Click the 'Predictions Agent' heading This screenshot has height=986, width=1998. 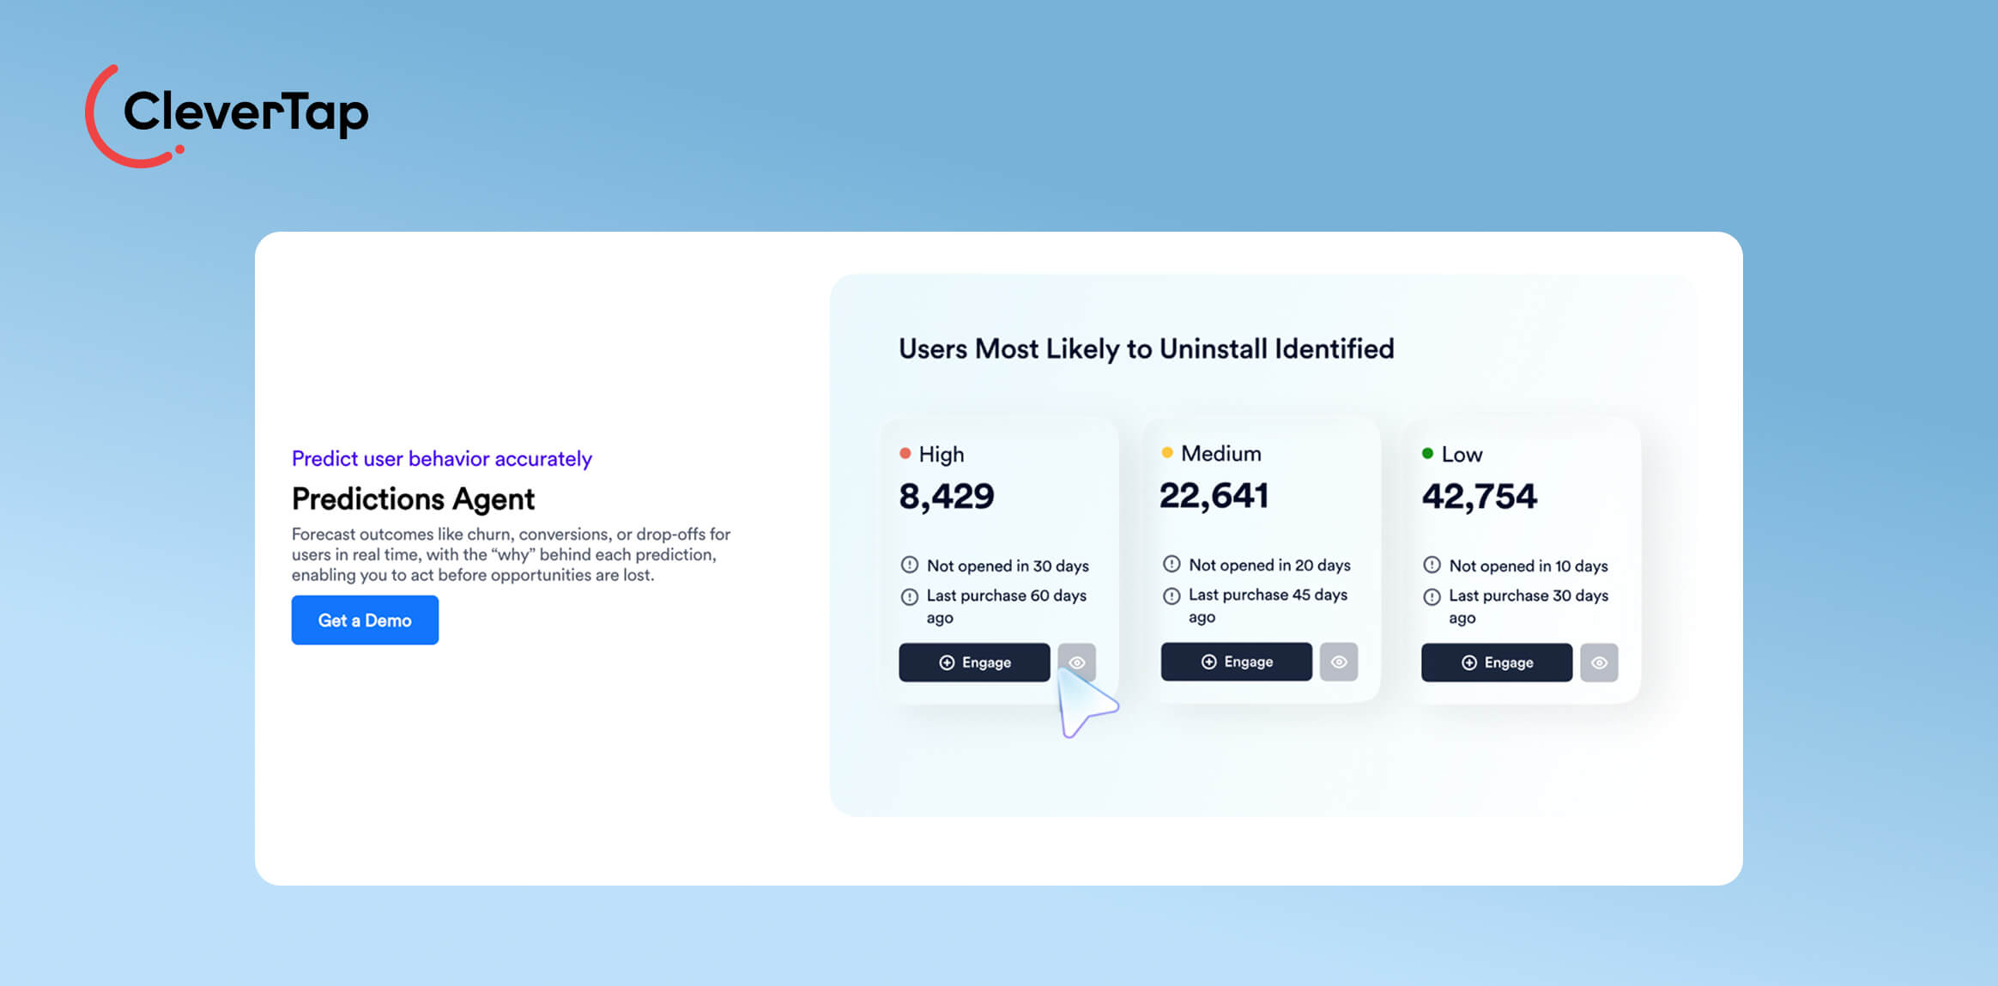pos(412,499)
